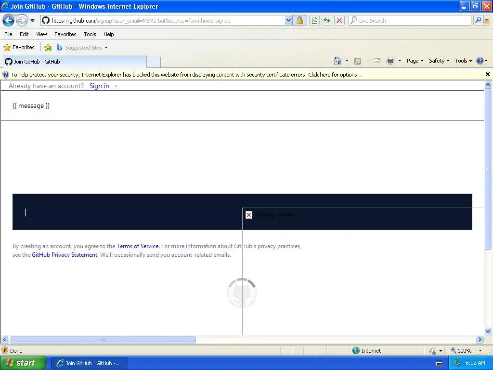Open the Terms of Service link
Viewport: 493px width, 370px height.
click(x=137, y=246)
